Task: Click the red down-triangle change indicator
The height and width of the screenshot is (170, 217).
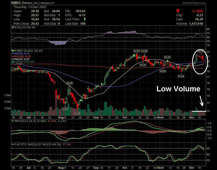Action: pos(178,11)
